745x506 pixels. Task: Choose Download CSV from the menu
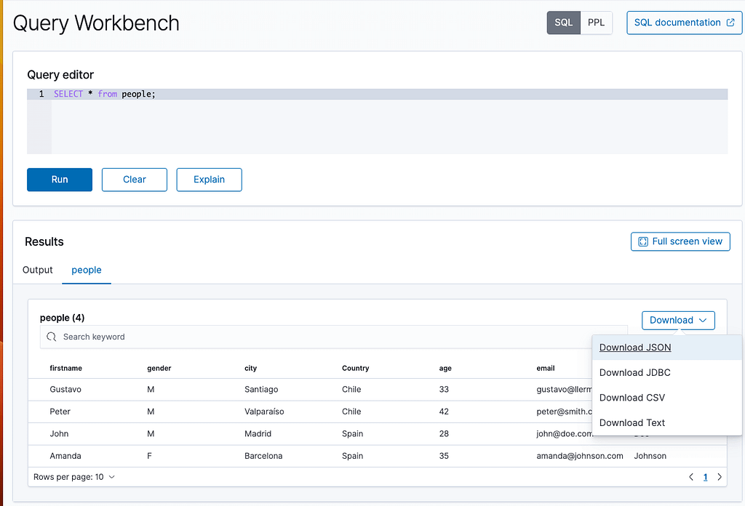point(632,398)
